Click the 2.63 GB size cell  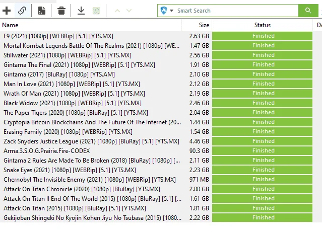(199, 36)
